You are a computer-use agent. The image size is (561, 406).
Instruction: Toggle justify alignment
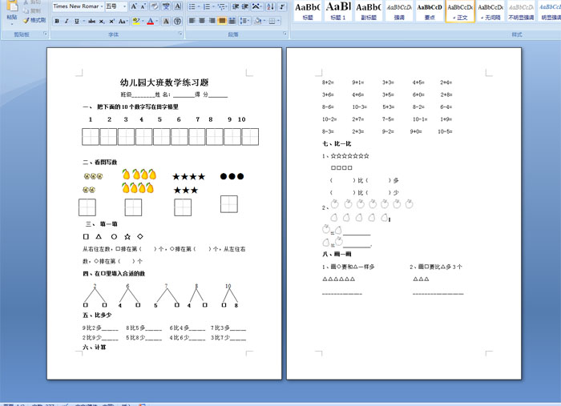pyautogui.click(x=222, y=22)
